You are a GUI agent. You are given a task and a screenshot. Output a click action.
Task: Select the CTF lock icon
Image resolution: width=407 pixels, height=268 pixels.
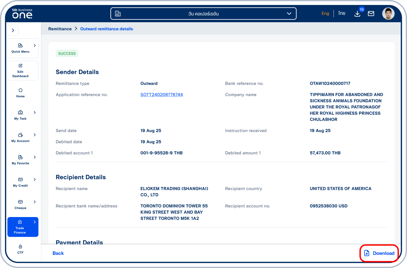pos(20,249)
